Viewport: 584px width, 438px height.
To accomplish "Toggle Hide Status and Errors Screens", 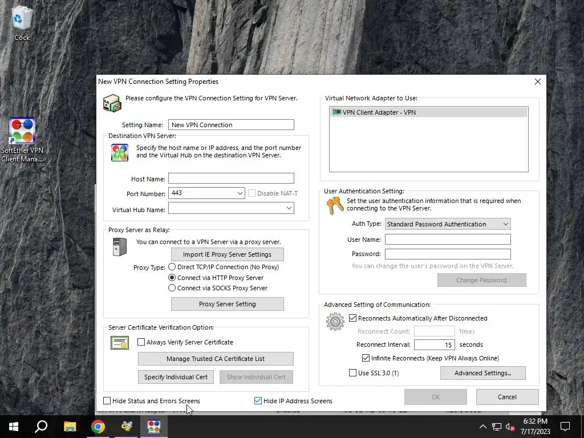I will click(107, 401).
